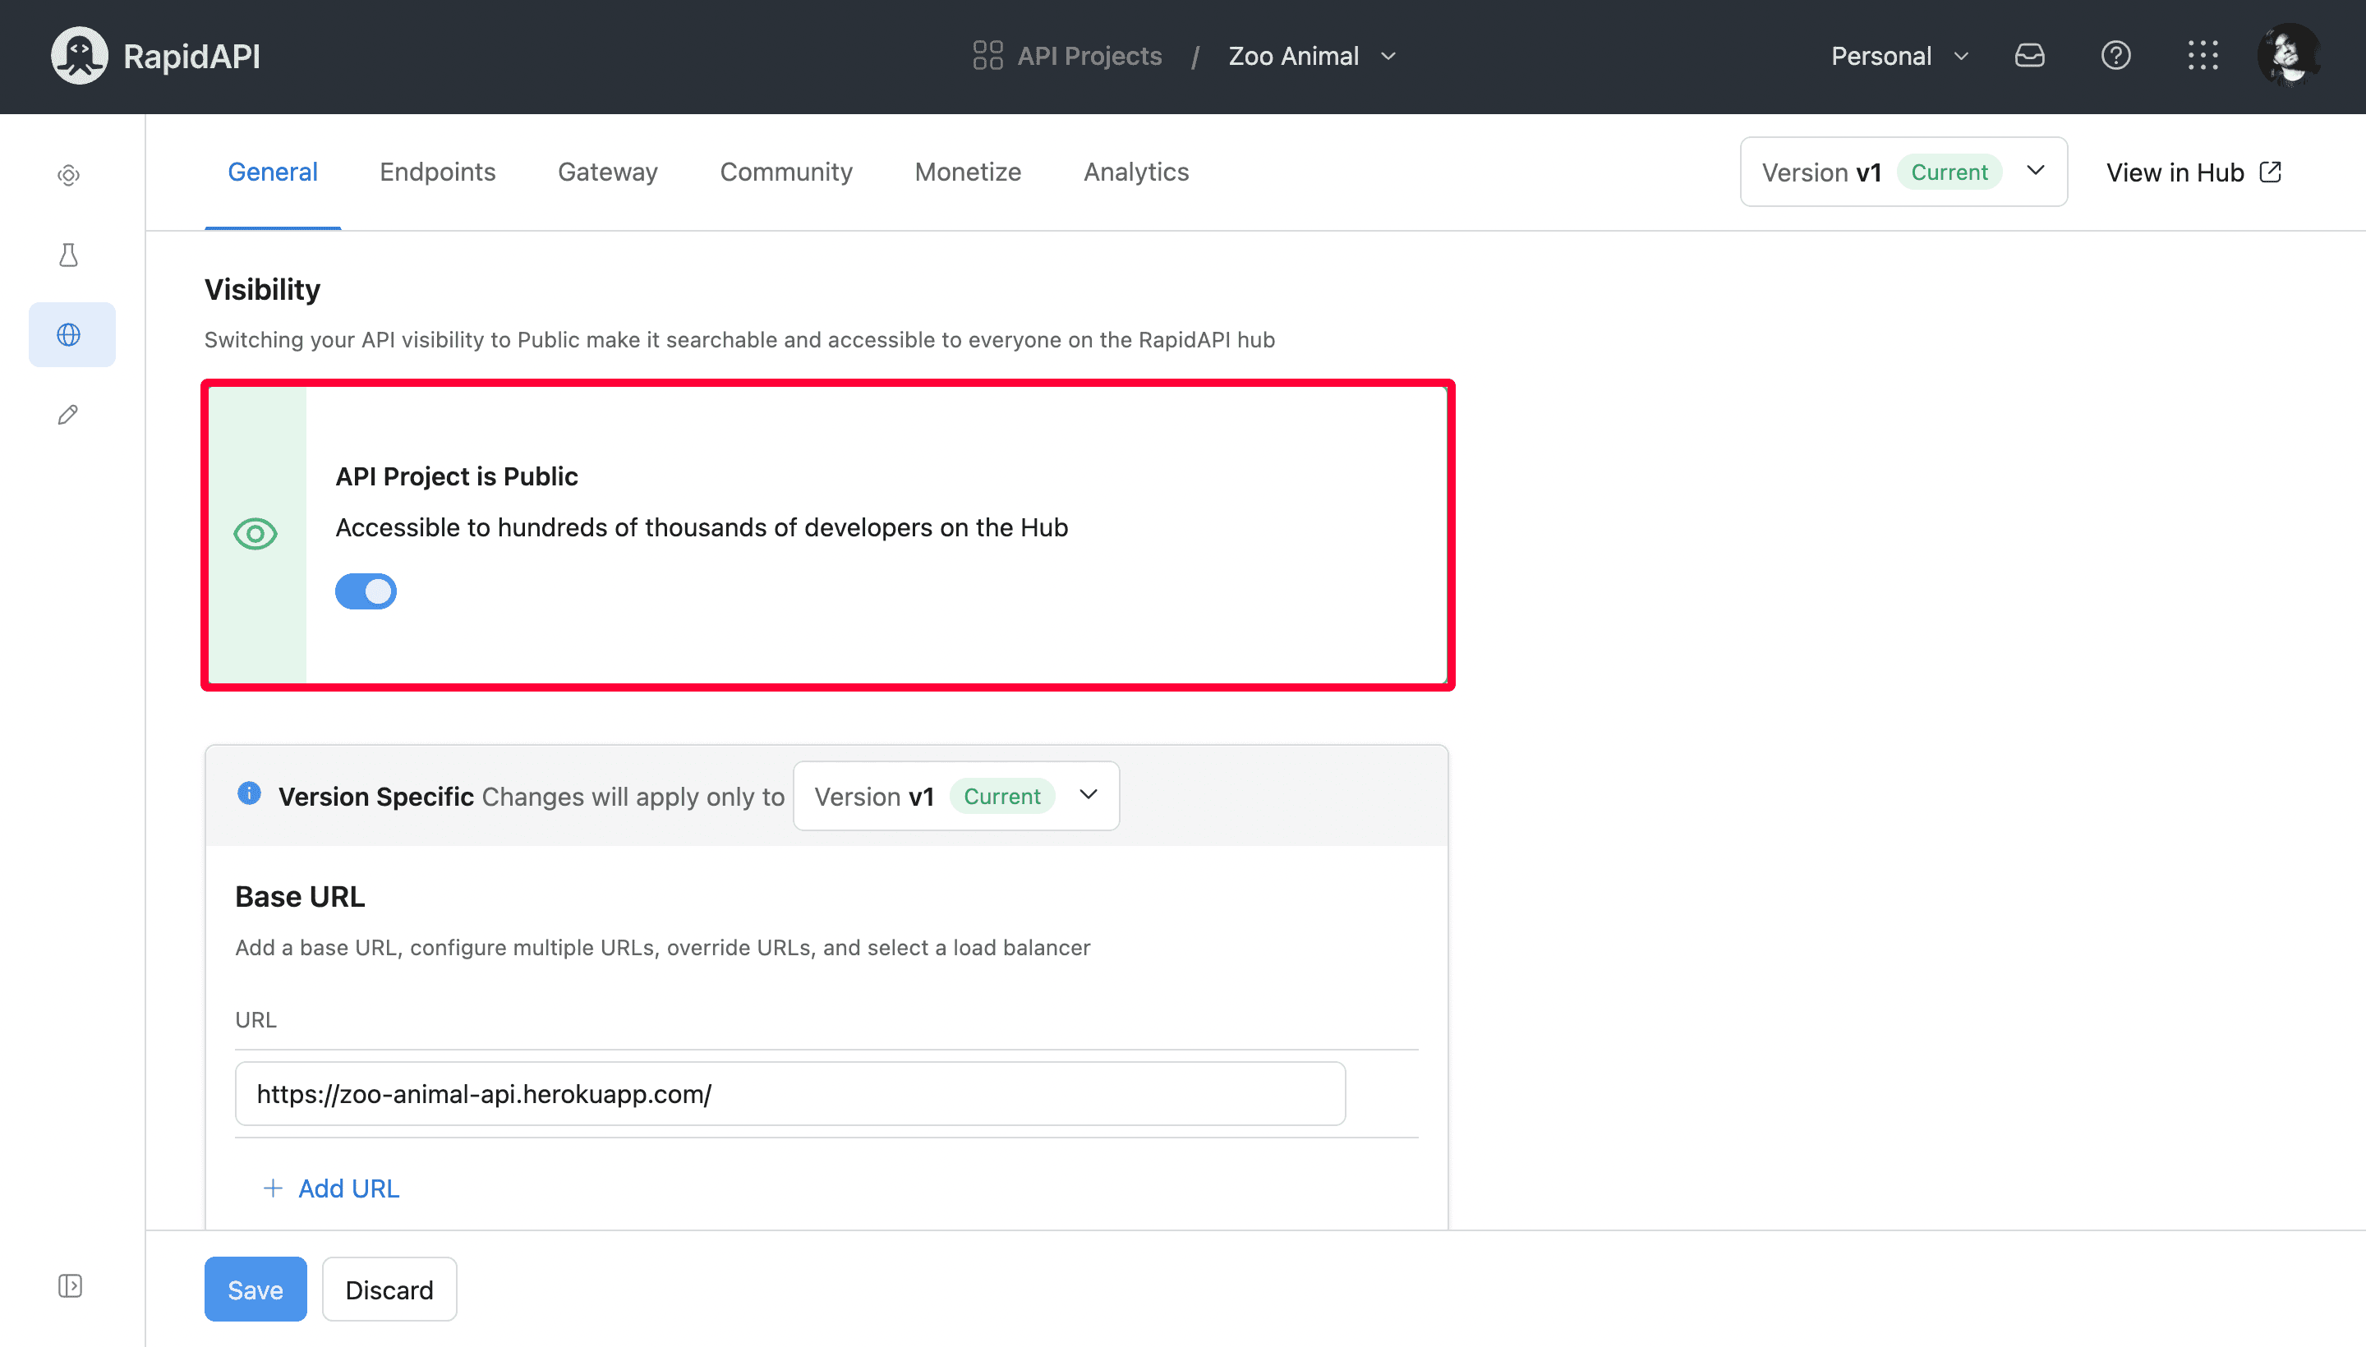Viewport: 2366px width, 1347px height.
Task: Open the flask testing icon in sidebar
Action: click(x=68, y=255)
